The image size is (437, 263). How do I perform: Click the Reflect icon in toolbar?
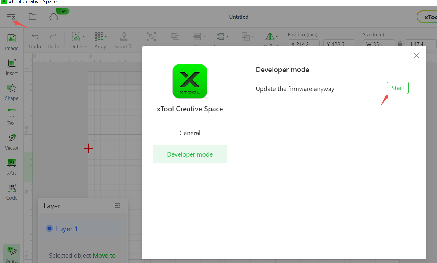pos(270,36)
